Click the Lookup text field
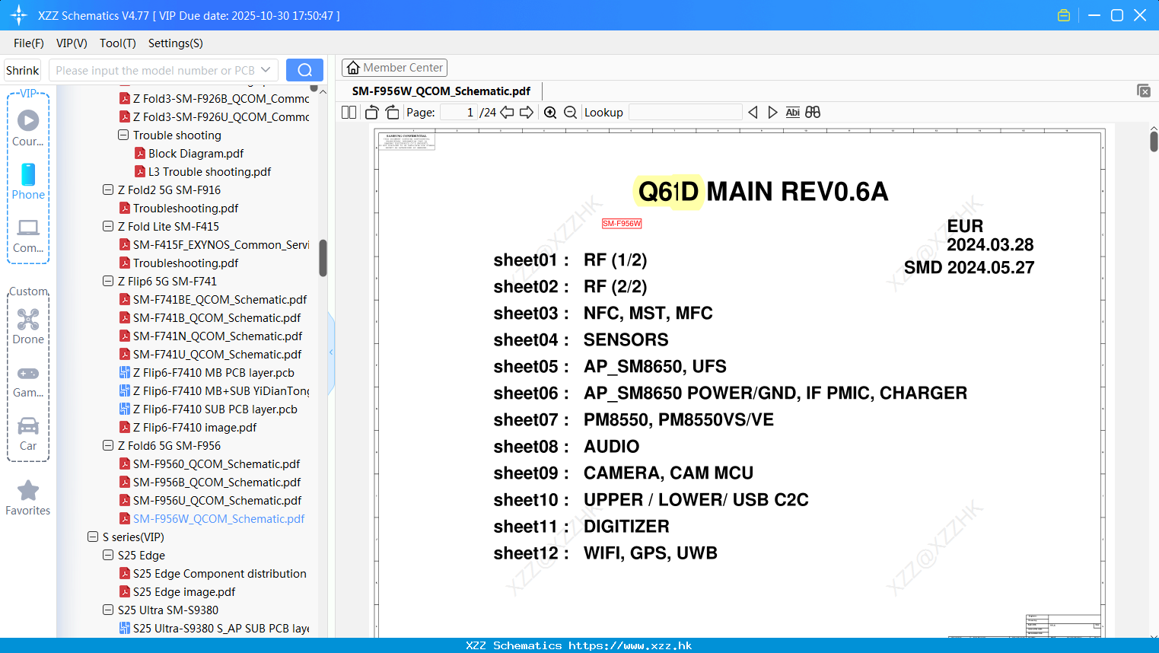 click(685, 113)
